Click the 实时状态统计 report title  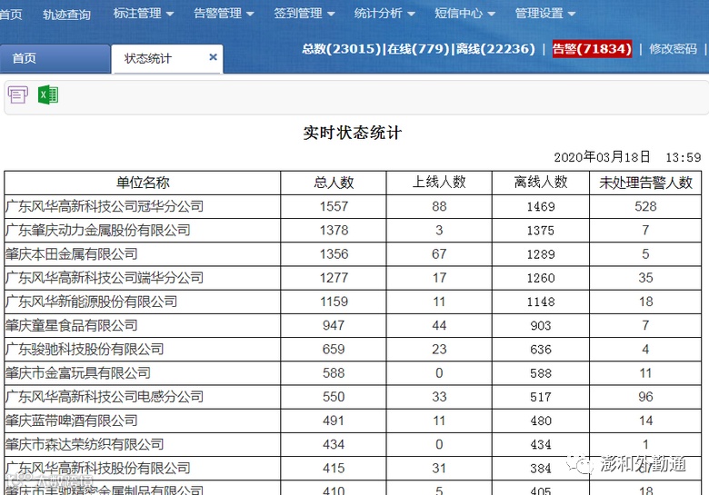click(353, 133)
